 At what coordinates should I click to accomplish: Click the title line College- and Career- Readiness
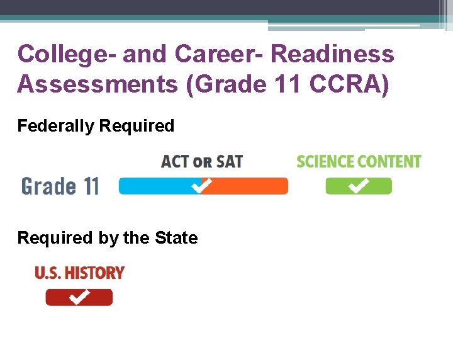(x=206, y=54)
